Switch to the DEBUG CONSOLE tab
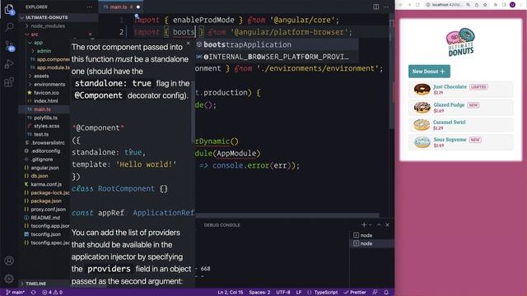 (x=222, y=224)
